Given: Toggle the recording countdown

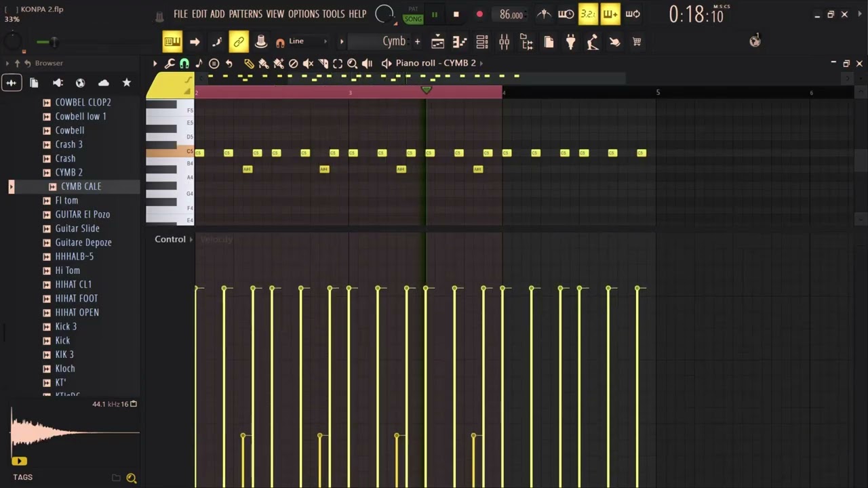Looking at the screenshot, I should [x=588, y=14].
